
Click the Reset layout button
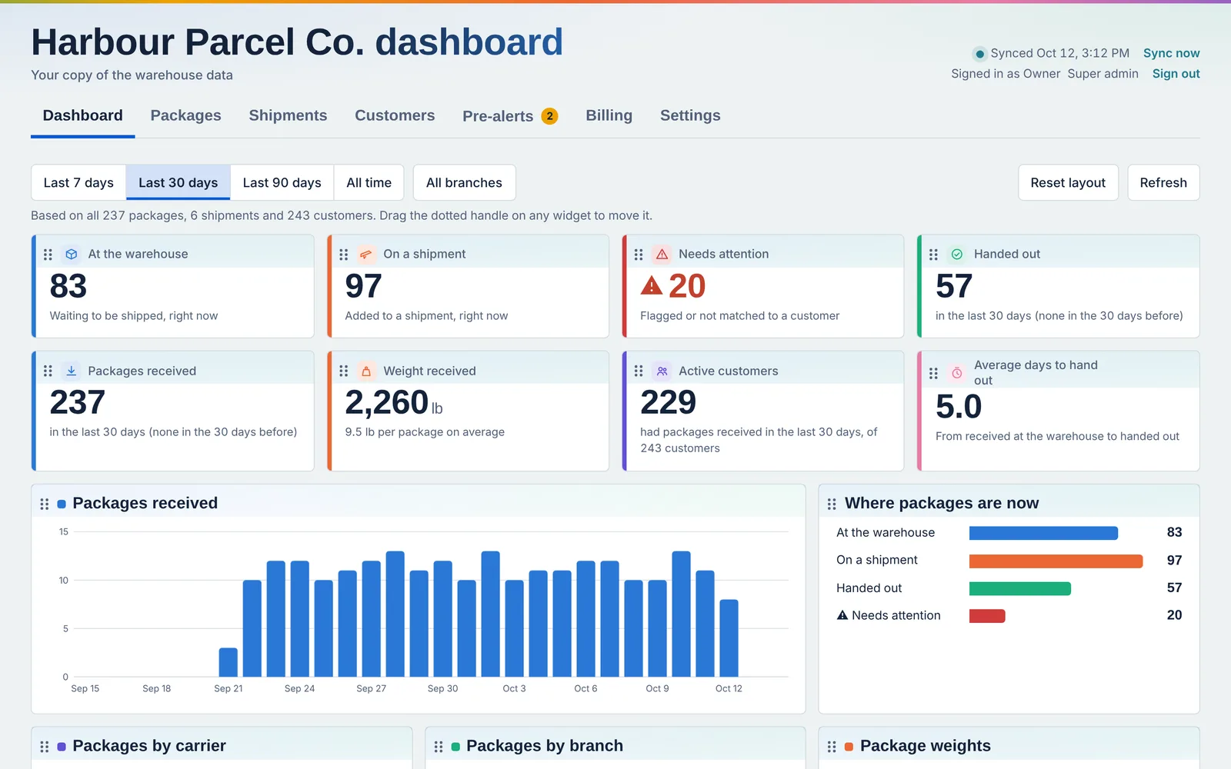point(1068,182)
